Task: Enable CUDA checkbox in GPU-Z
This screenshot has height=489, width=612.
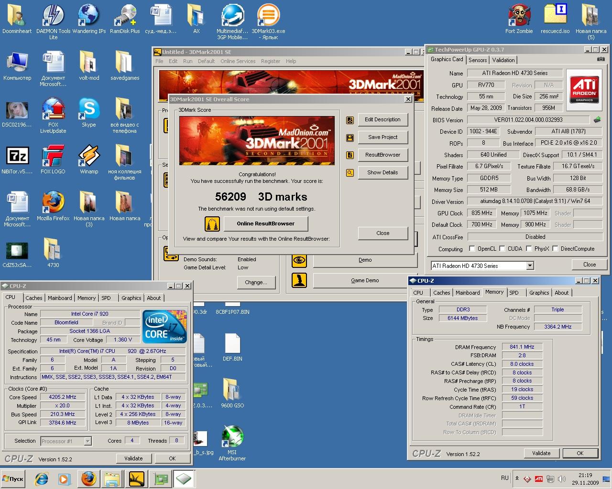Action: tap(502, 248)
